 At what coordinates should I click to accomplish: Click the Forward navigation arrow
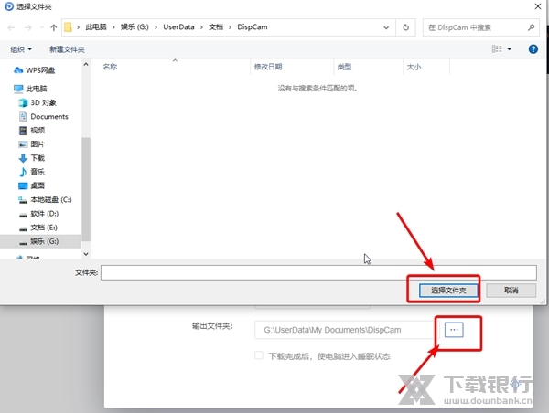(28, 27)
